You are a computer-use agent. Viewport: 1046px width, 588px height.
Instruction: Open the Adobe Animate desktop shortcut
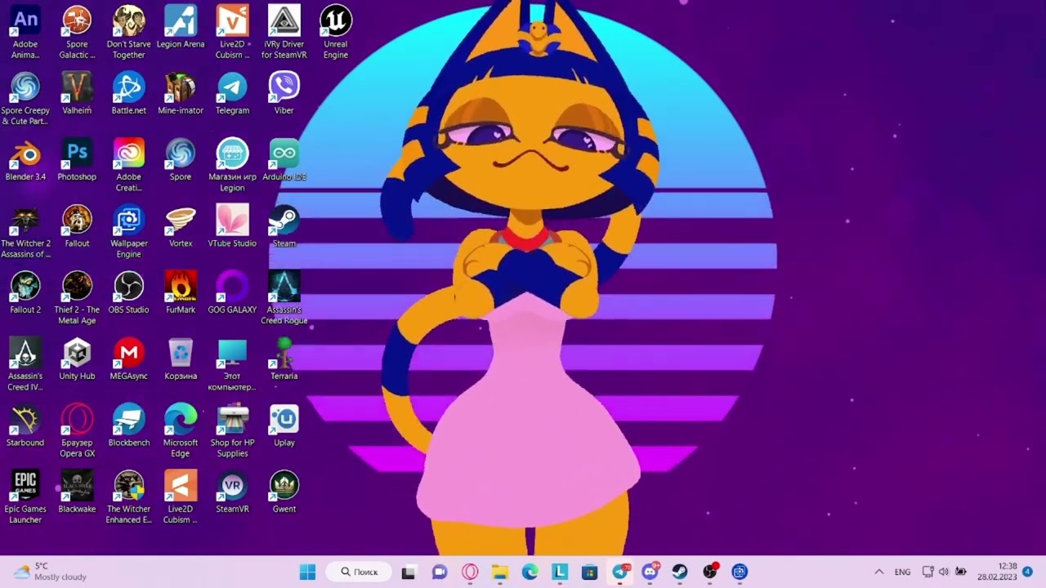pos(25,33)
